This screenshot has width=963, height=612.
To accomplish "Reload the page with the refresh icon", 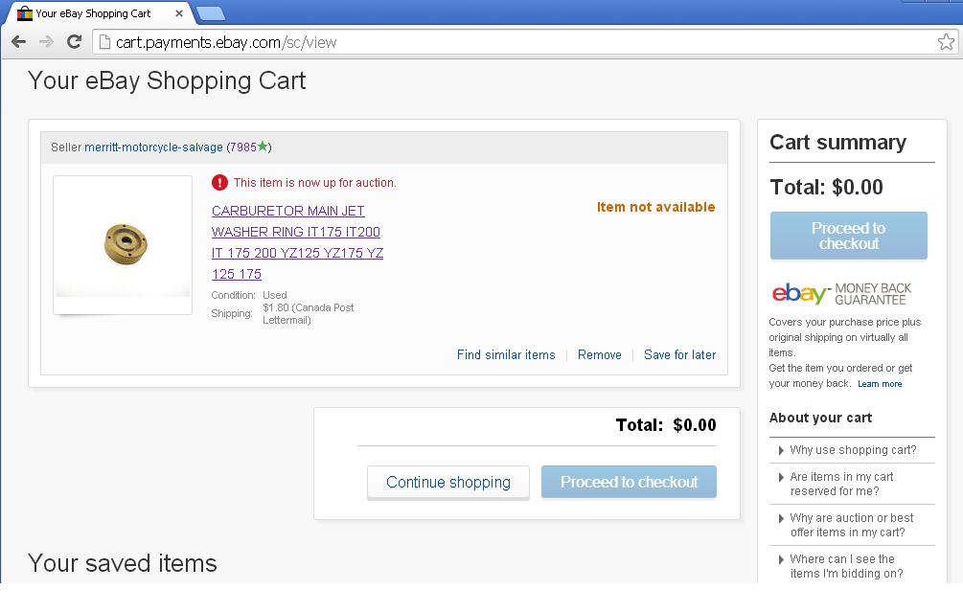I will point(74,42).
